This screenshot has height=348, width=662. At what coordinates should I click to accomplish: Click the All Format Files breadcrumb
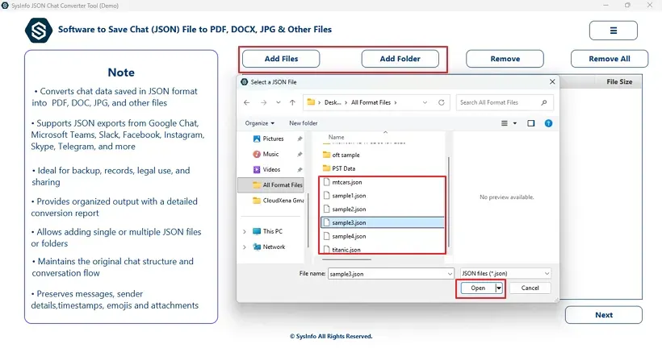(x=371, y=102)
